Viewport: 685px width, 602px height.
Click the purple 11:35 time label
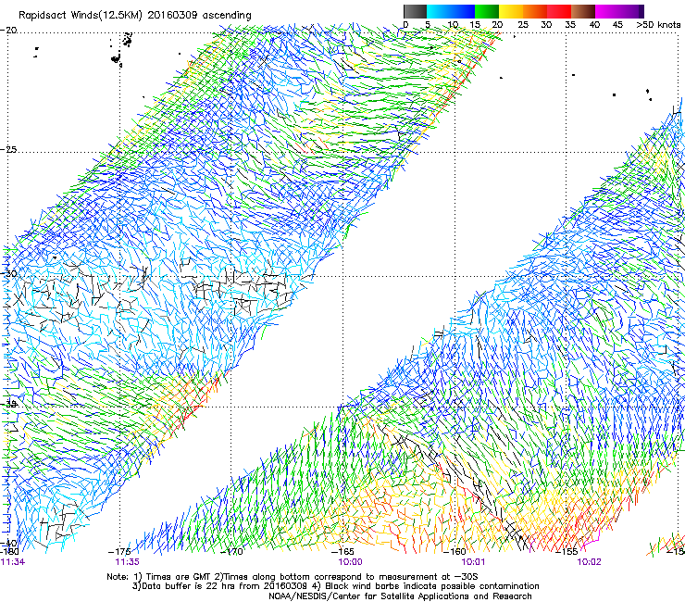click(x=127, y=562)
